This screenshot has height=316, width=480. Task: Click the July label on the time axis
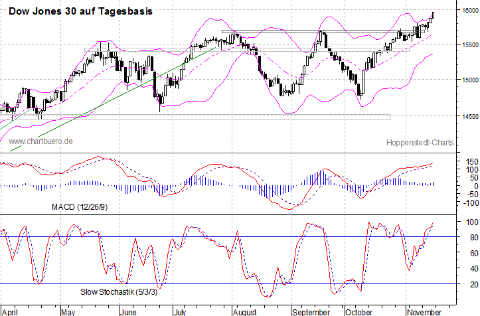(180, 312)
